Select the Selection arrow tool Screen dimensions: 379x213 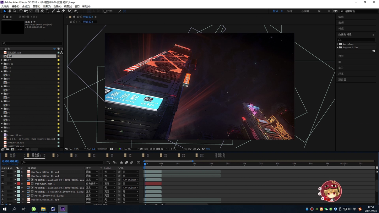click(x=5, y=11)
